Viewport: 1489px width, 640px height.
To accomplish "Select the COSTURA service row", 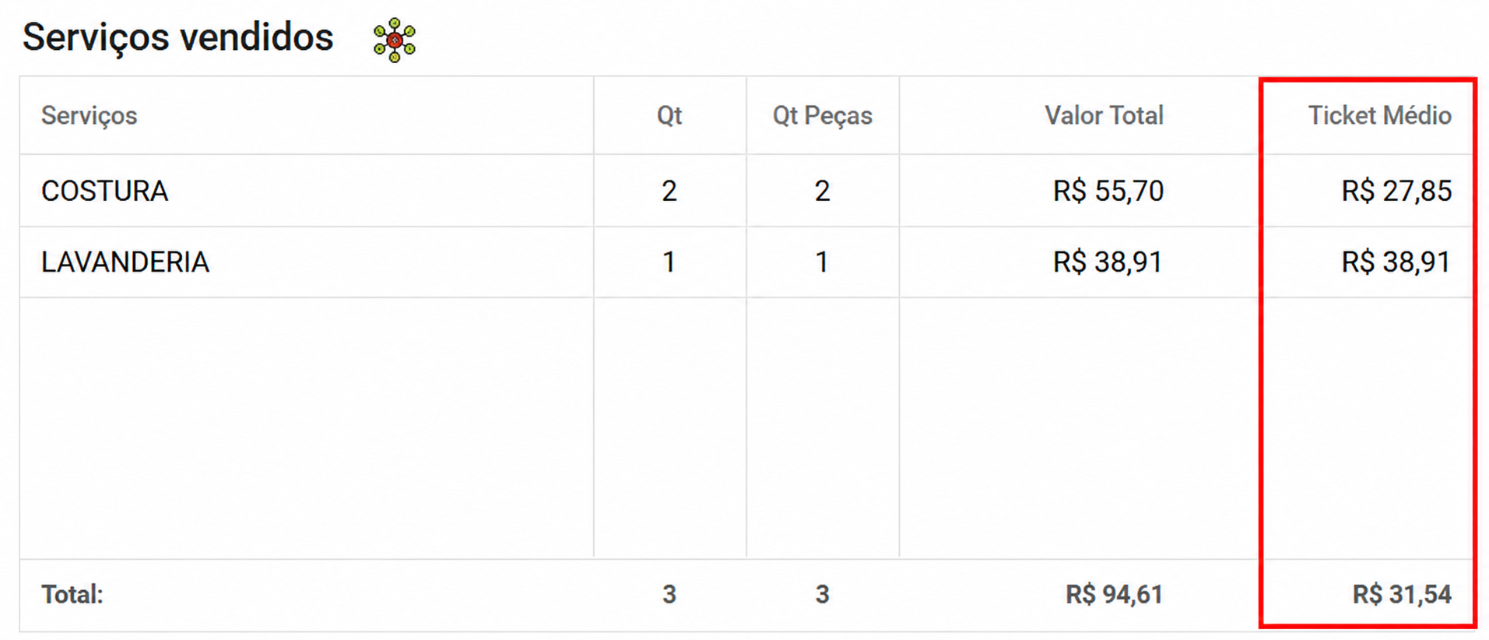I will point(746,191).
